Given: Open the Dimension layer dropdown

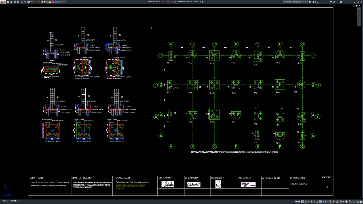Looking at the screenshot, I should click(65, 2).
